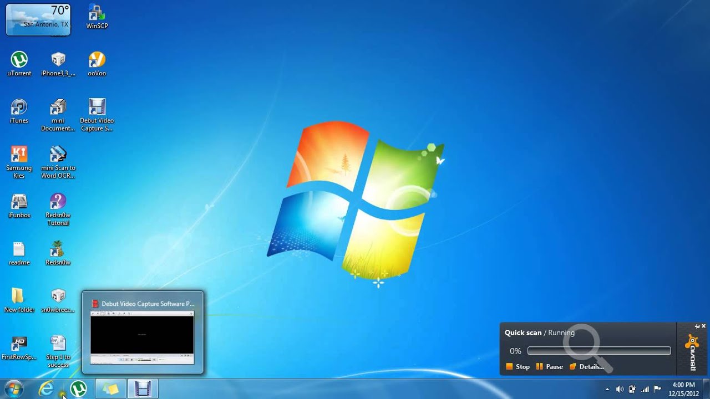Open the New folder on desktop
710x399 pixels.
pos(19,300)
